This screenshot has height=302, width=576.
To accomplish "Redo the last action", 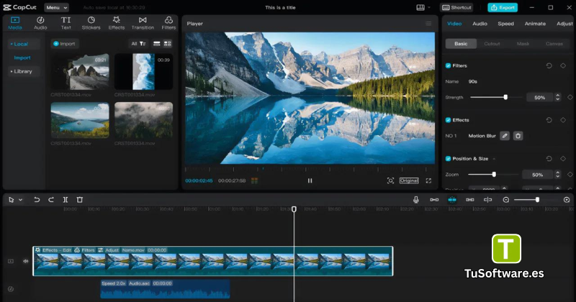I will tap(51, 200).
